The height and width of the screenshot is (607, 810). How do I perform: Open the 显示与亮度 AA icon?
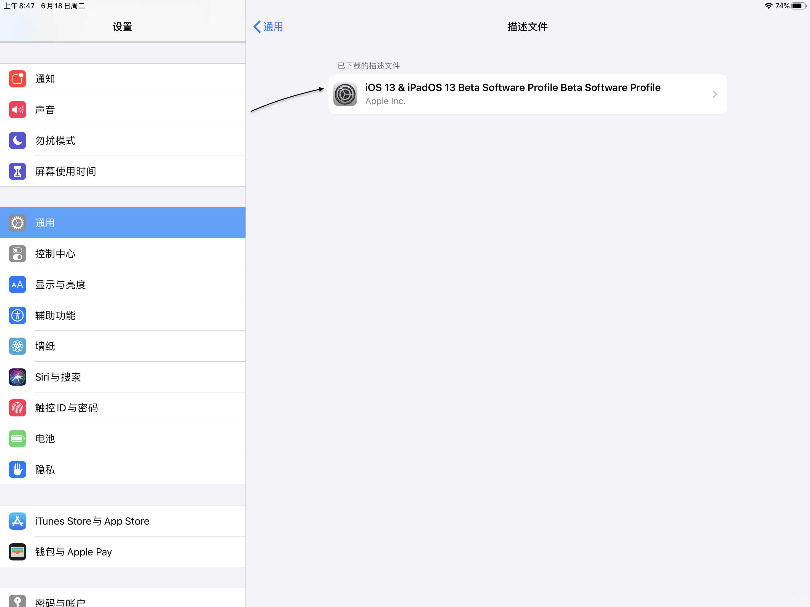[x=17, y=285]
